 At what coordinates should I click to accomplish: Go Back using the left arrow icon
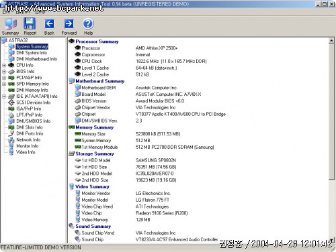[49, 23]
